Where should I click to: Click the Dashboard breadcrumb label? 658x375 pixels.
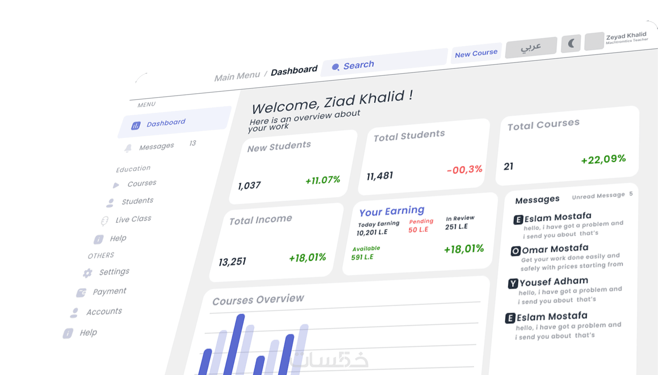(294, 71)
